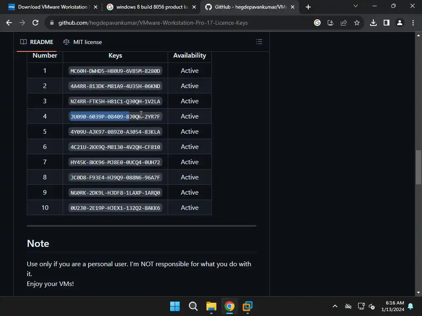The image size is (422, 316).
Task: Click the Enjoy your VMs! text
Action: (50, 284)
